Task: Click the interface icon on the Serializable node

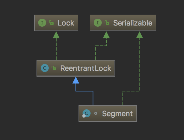Action: [x=98, y=23]
